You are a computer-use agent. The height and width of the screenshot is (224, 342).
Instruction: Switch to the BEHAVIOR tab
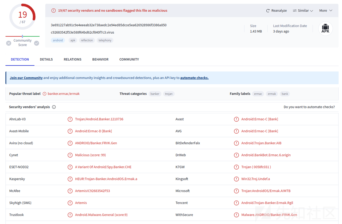click(100, 59)
